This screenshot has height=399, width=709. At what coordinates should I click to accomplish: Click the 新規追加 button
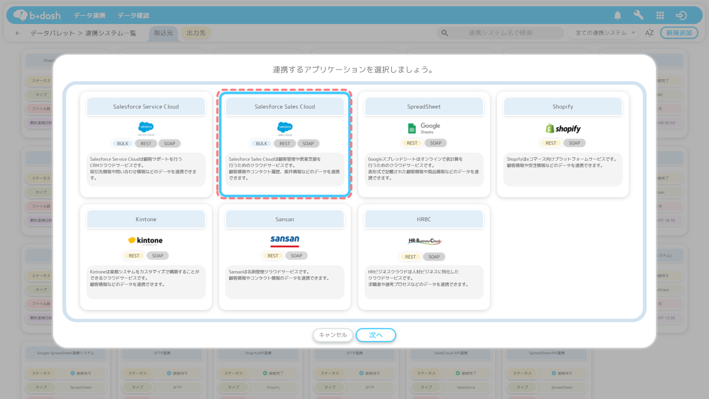(679, 33)
